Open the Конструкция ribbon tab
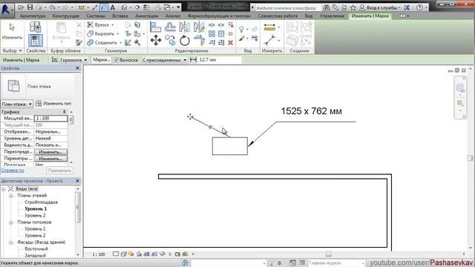 click(65, 16)
